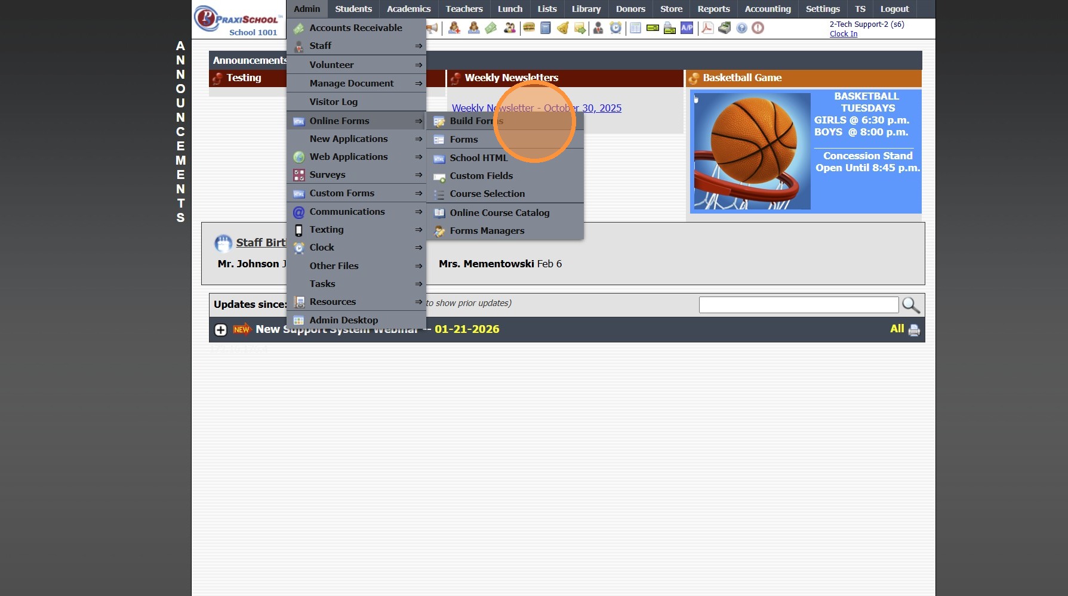
Task: Choose School HTML in the submenu
Action: click(x=505, y=158)
